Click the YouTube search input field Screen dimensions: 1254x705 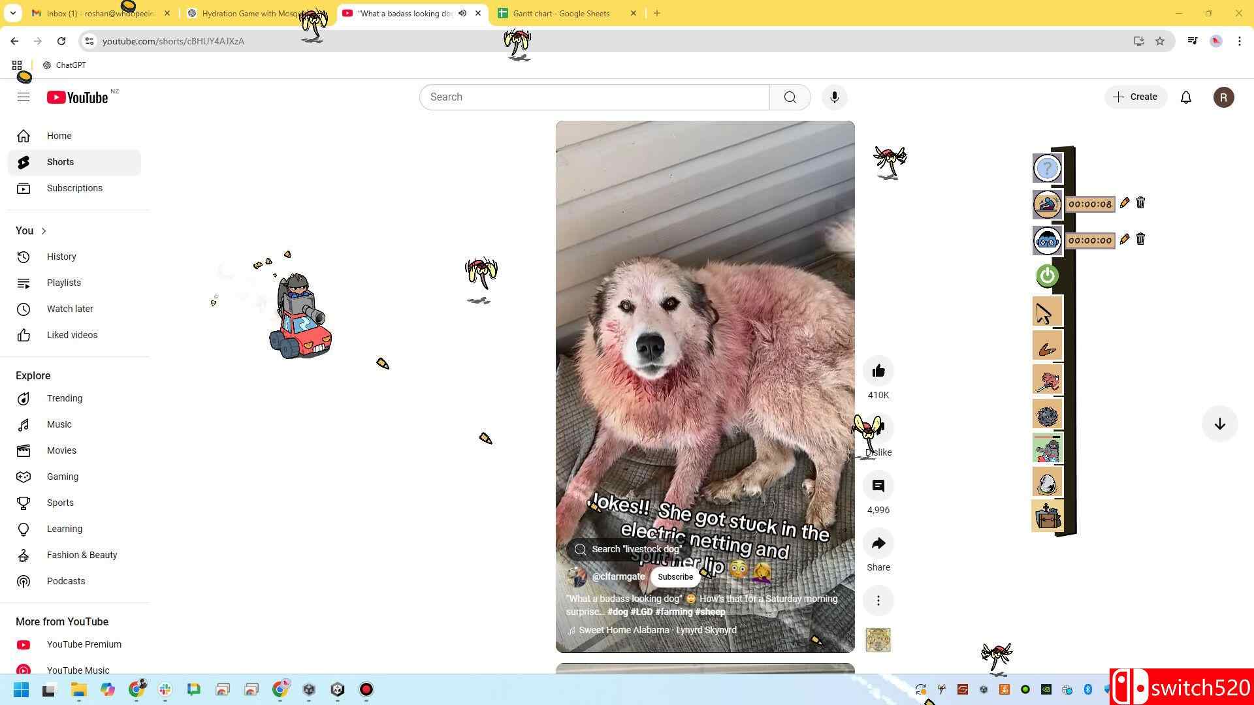pyautogui.click(x=594, y=97)
